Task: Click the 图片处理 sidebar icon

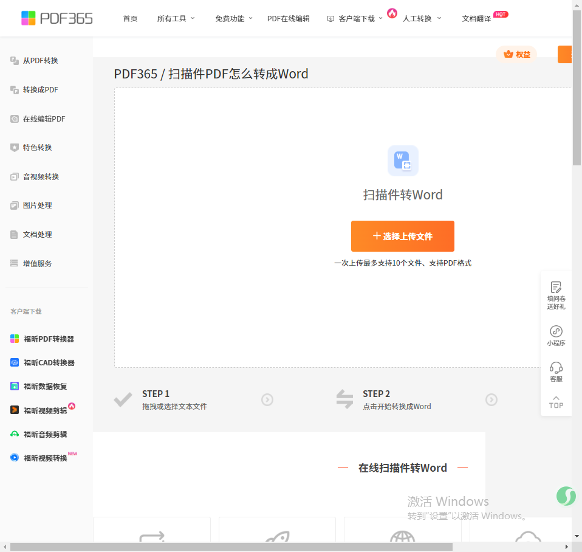Action: (x=15, y=205)
